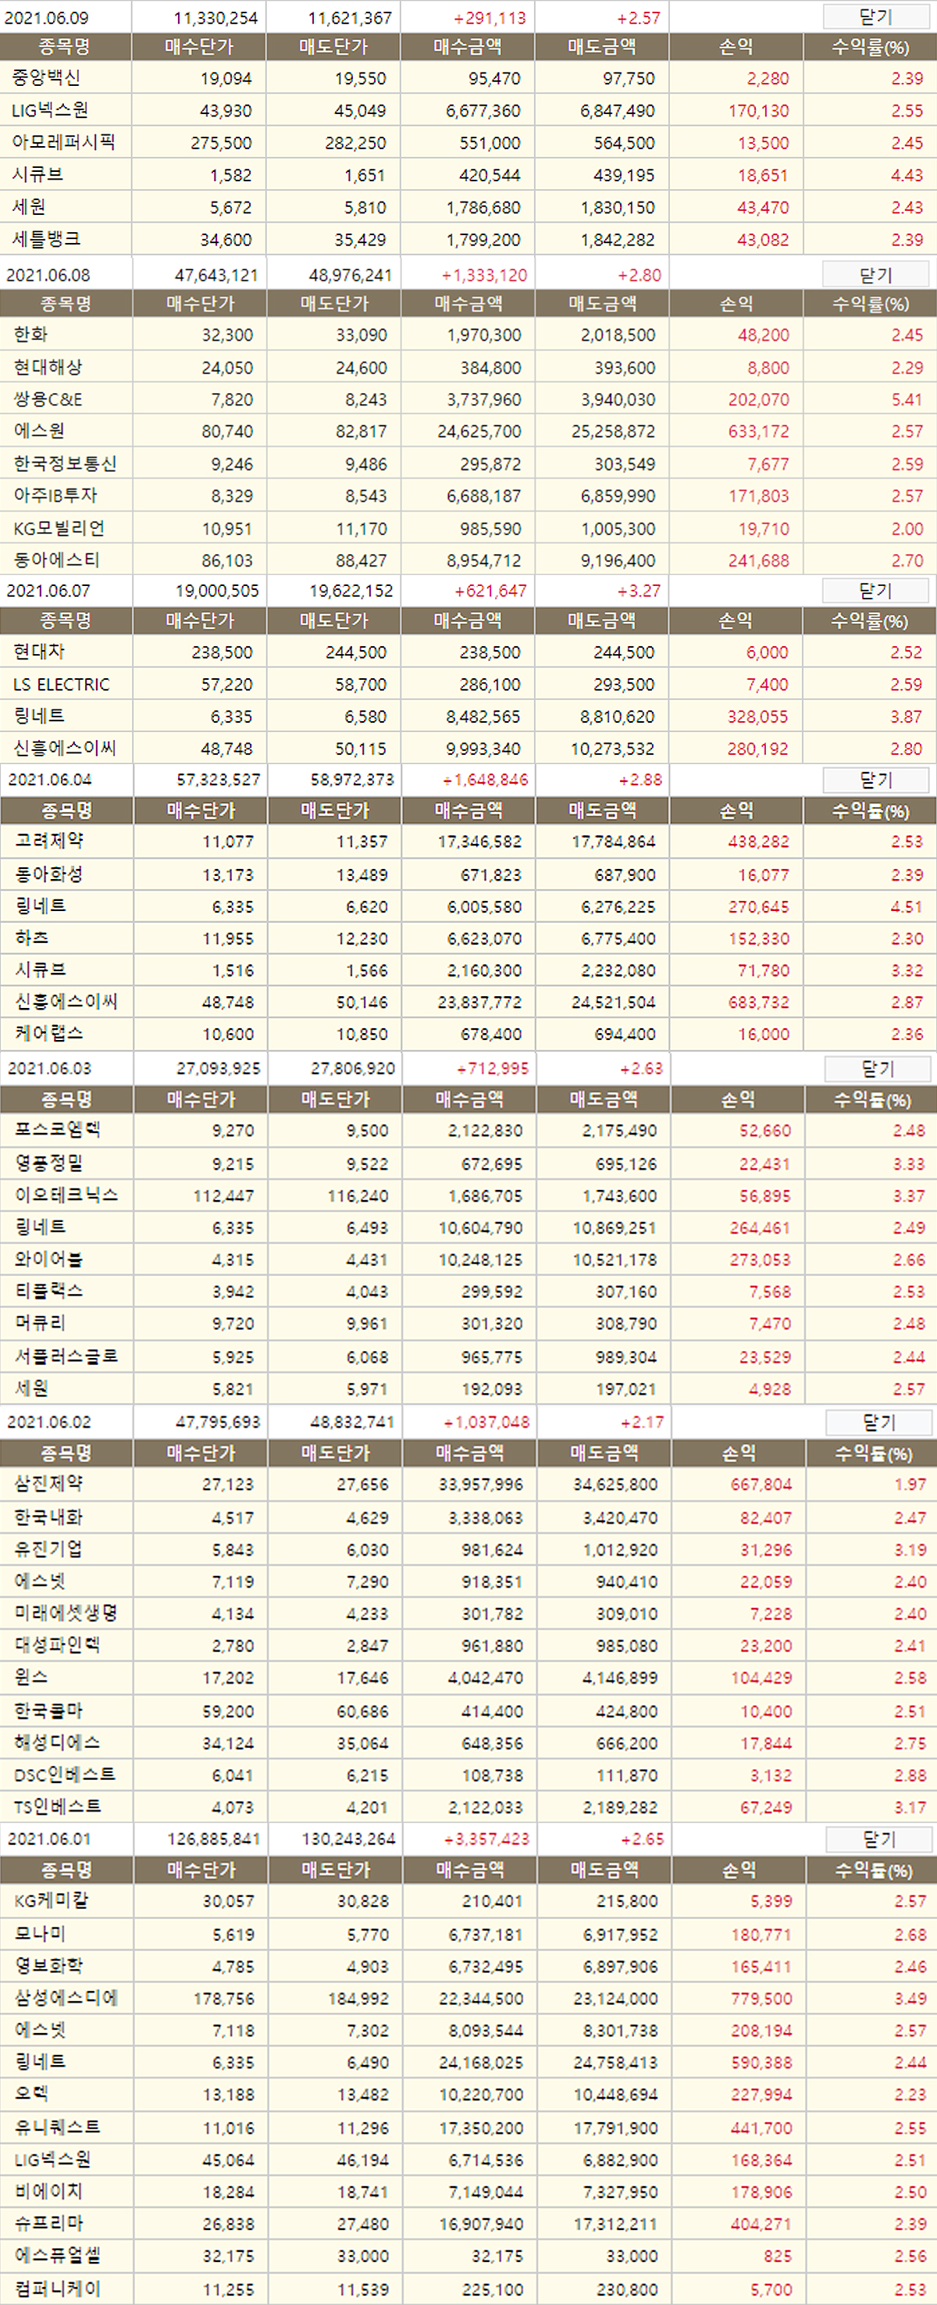This screenshot has width=937, height=2305.
Task: Click total profit value +3,357,423
Action: pyautogui.click(x=486, y=1839)
